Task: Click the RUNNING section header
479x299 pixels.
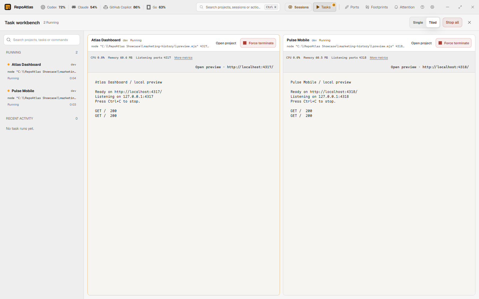Action: pyautogui.click(x=42, y=52)
